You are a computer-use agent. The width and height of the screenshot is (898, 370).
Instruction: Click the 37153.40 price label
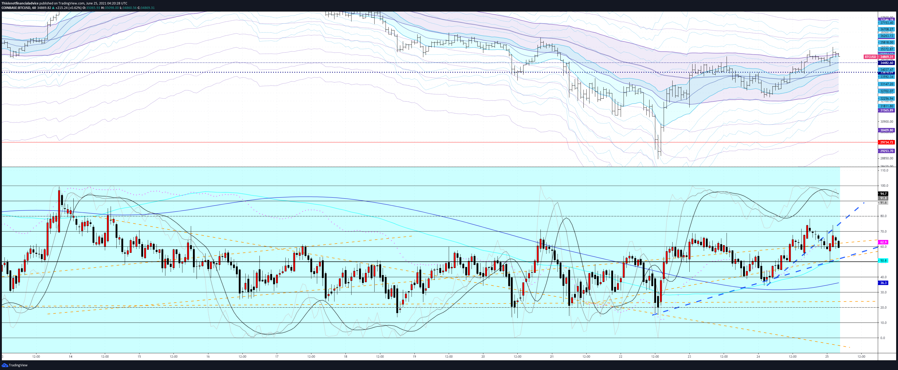pos(886,23)
